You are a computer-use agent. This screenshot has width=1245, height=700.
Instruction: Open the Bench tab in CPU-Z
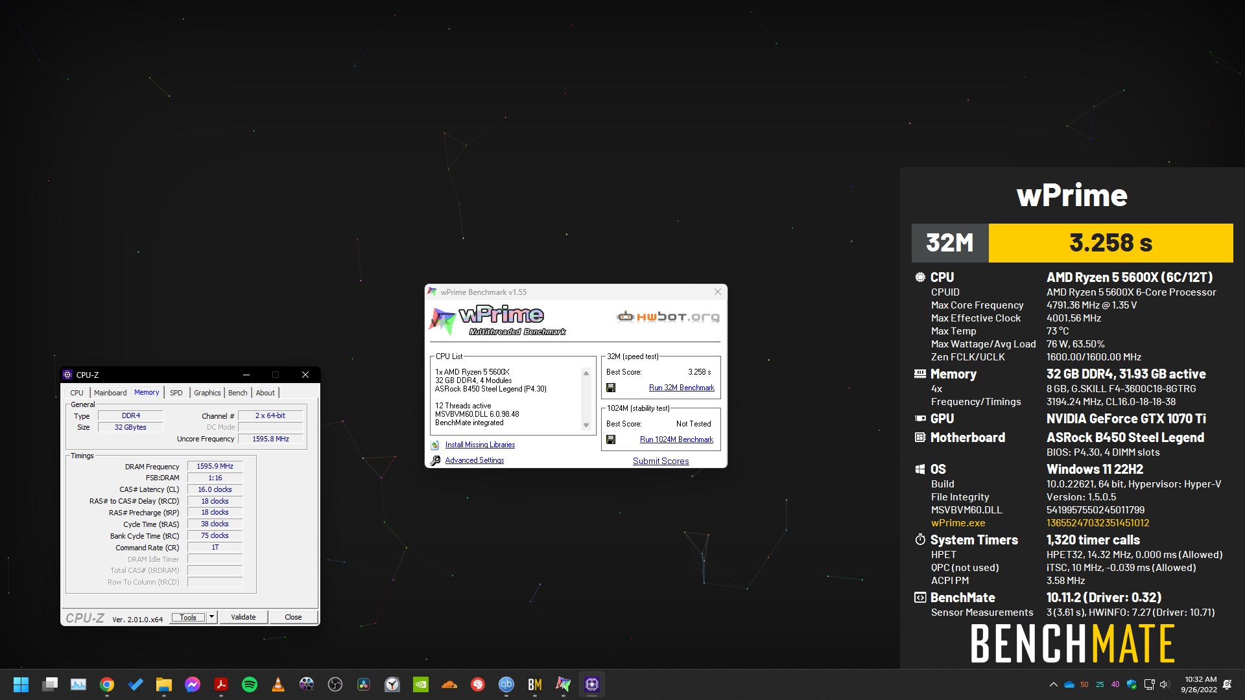coord(238,393)
